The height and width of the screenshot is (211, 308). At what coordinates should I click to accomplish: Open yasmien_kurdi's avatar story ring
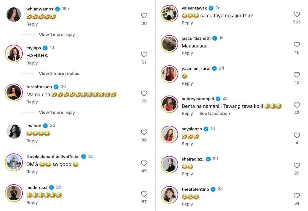pos(169,74)
